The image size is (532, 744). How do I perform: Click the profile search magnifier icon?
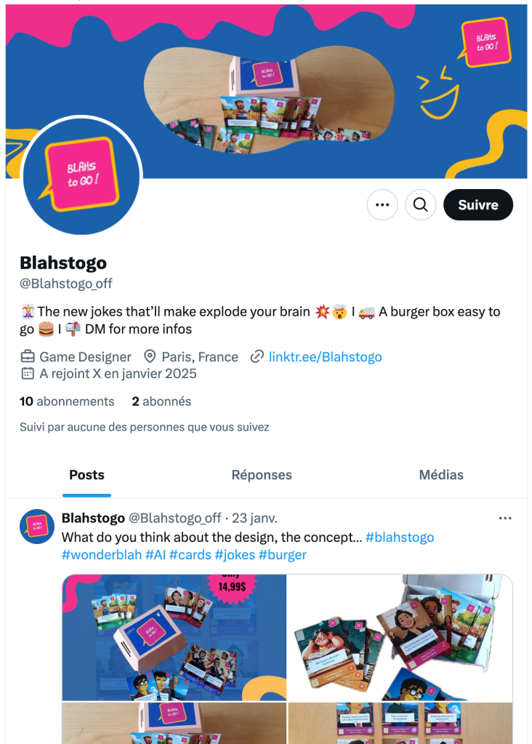(420, 205)
